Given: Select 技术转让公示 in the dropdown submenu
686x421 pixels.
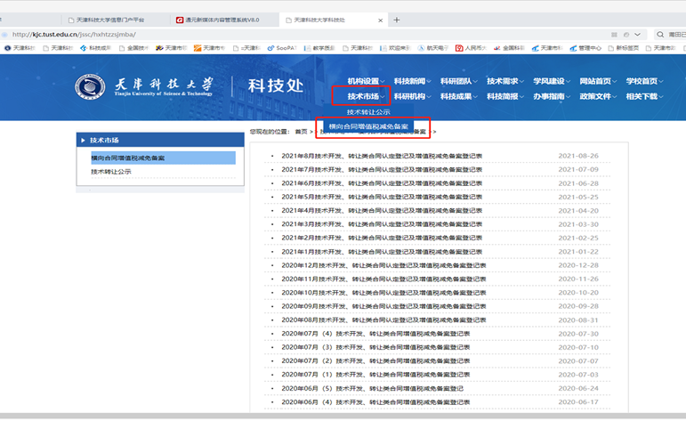Looking at the screenshot, I should [368, 112].
